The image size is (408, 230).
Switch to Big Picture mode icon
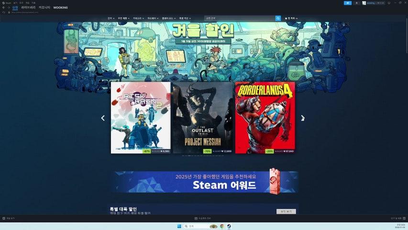(x=389, y=3)
